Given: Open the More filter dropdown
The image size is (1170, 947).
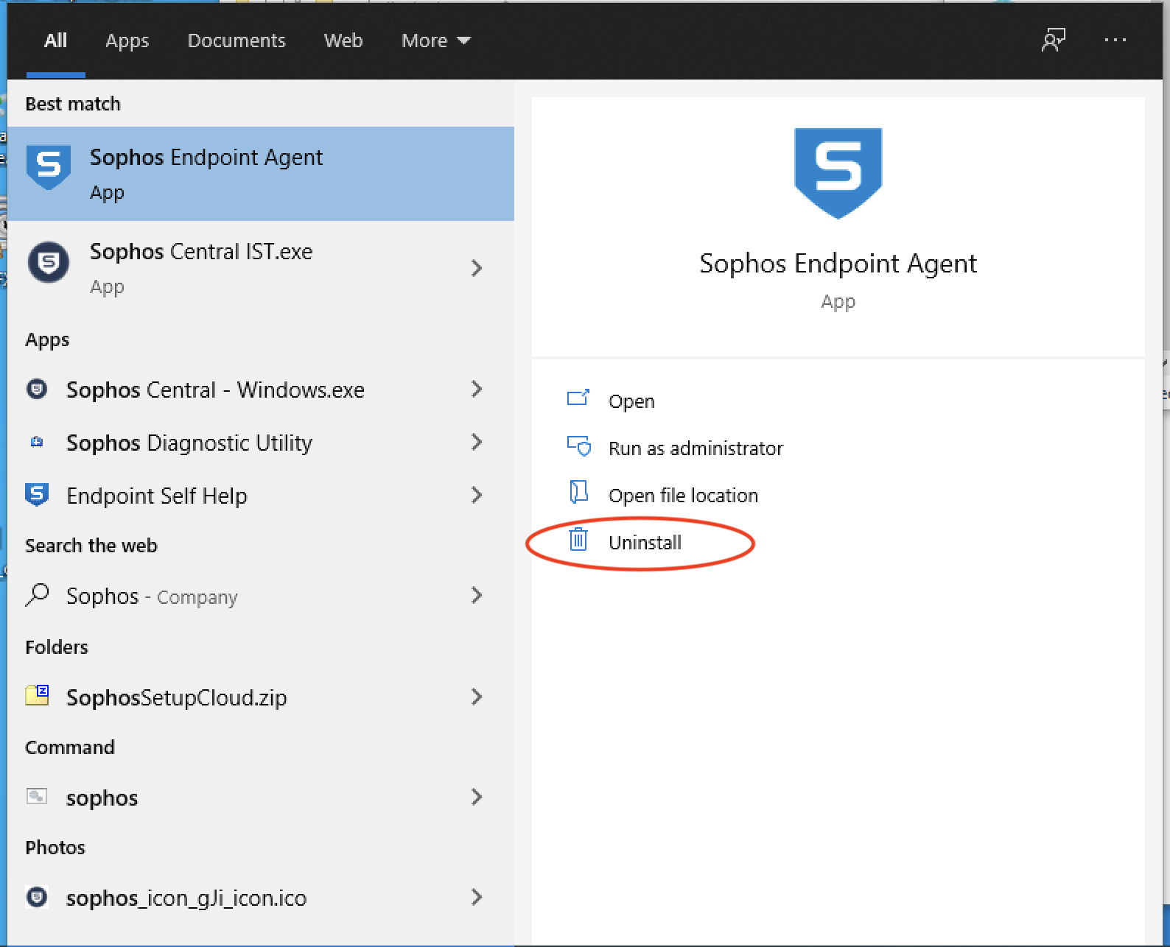Looking at the screenshot, I should pyautogui.click(x=436, y=41).
